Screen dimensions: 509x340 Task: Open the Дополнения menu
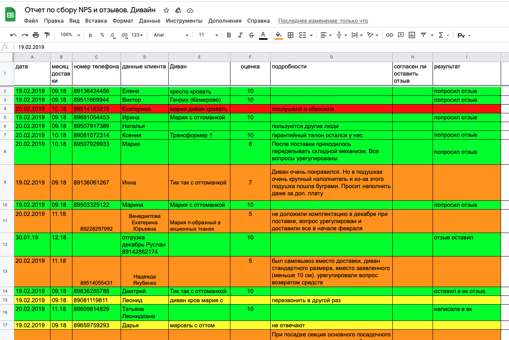225,21
